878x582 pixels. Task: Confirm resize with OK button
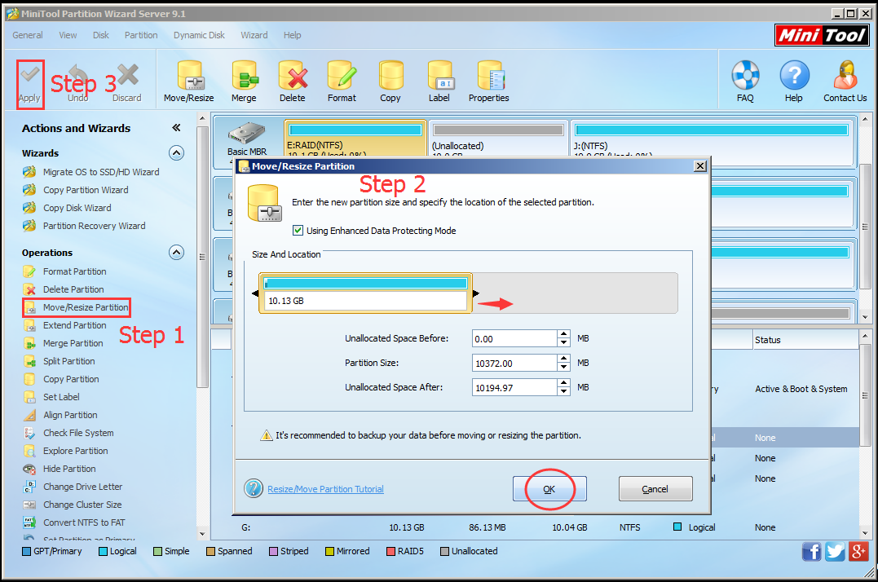(x=549, y=489)
